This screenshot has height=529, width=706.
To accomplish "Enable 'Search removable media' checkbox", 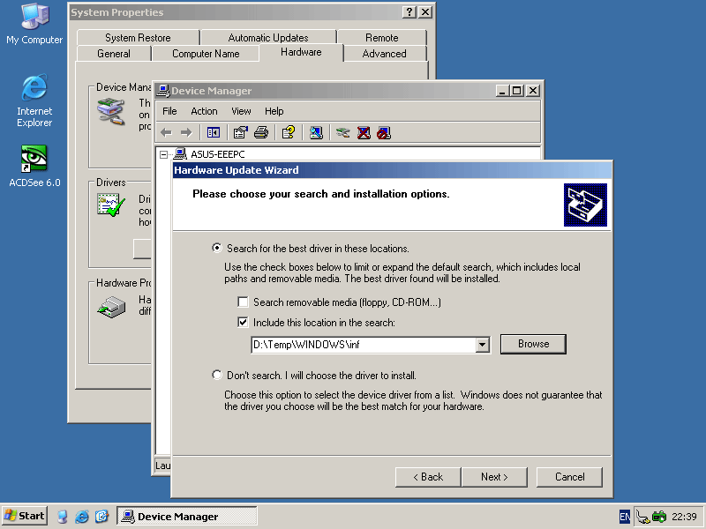I will tap(243, 302).
